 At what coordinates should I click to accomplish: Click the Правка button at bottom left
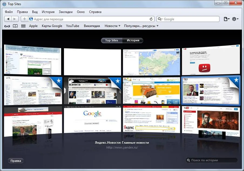16,161
